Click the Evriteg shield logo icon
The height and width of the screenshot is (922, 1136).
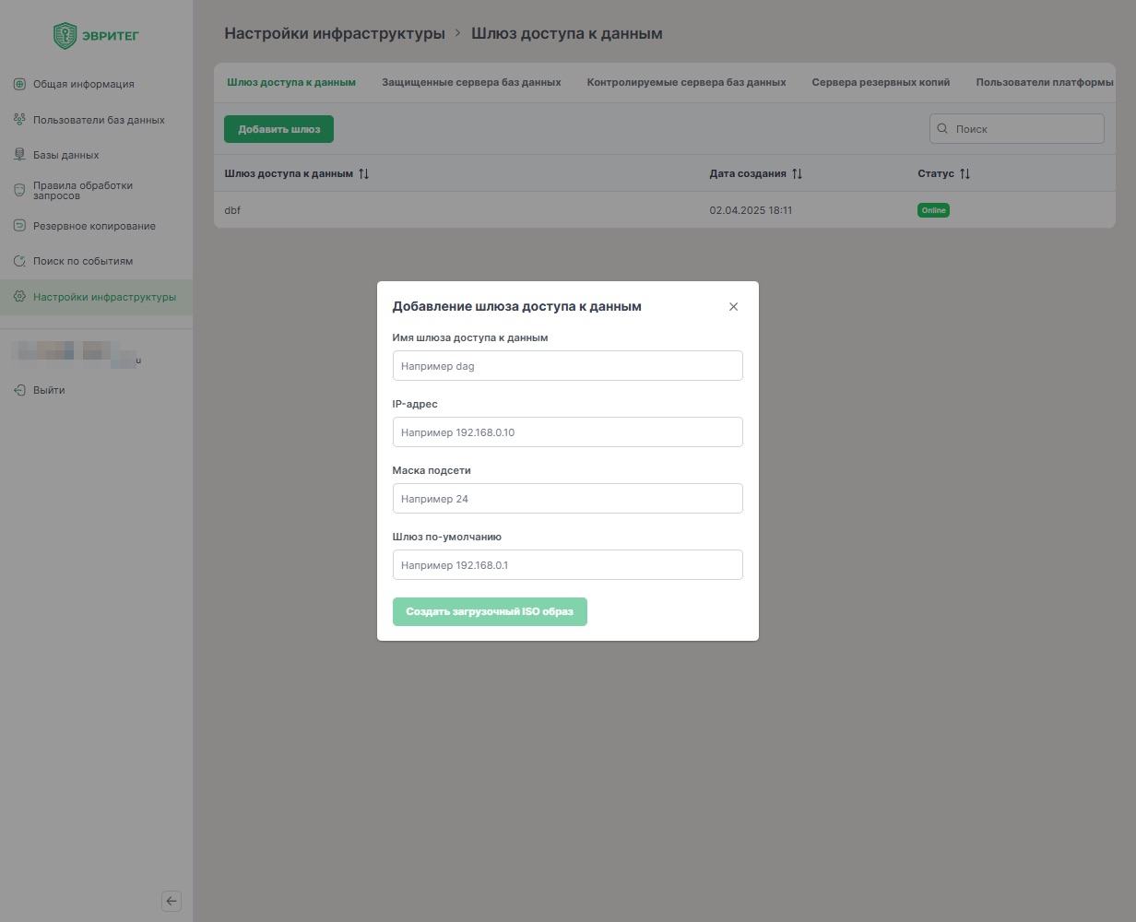click(x=65, y=36)
